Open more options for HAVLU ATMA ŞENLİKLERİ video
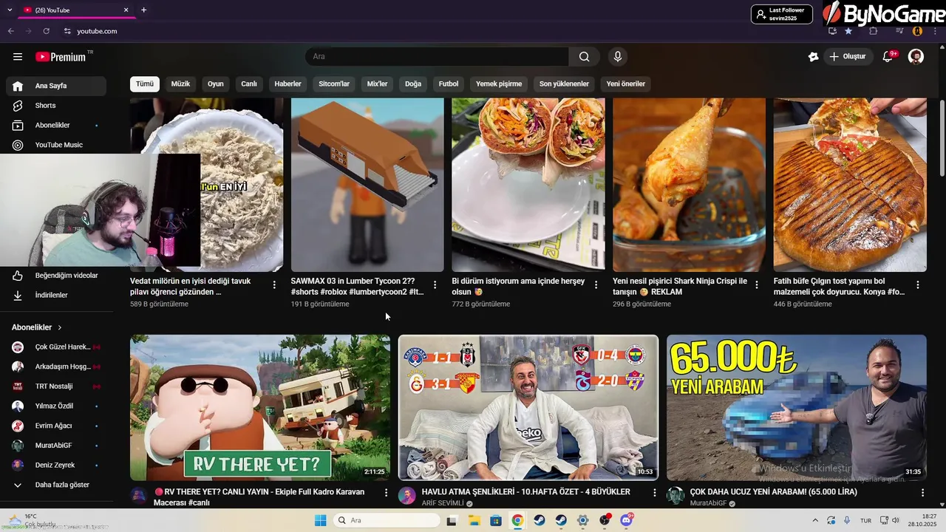Screen dimensions: 946x532 pos(654,492)
